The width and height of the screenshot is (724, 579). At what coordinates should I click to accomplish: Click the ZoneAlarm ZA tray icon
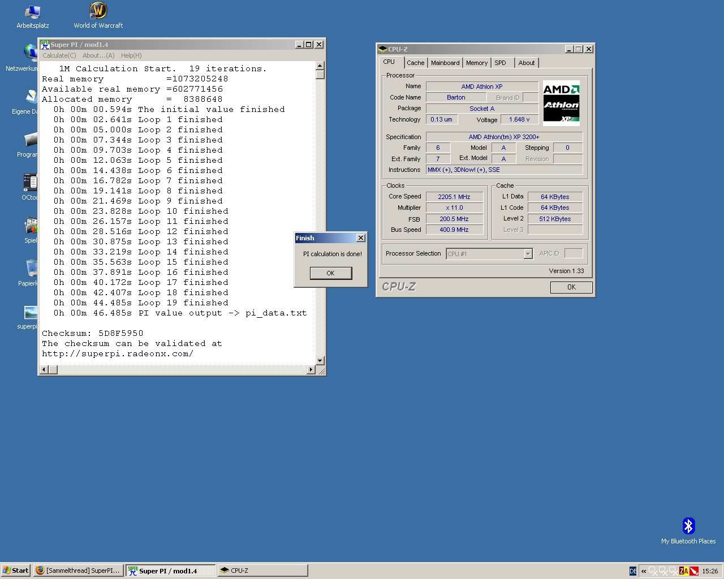(684, 571)
